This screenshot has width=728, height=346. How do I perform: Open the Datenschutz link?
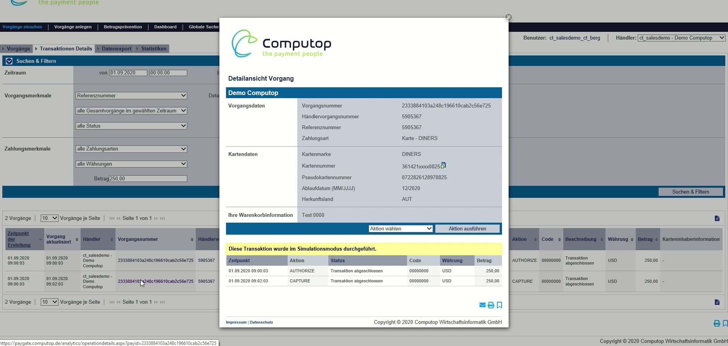tap(261, 322)
